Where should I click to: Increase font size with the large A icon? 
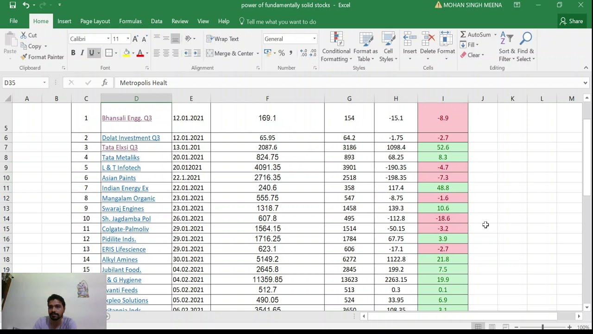coord(135,39)
